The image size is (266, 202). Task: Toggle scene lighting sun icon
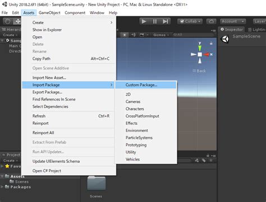point(125,35)
